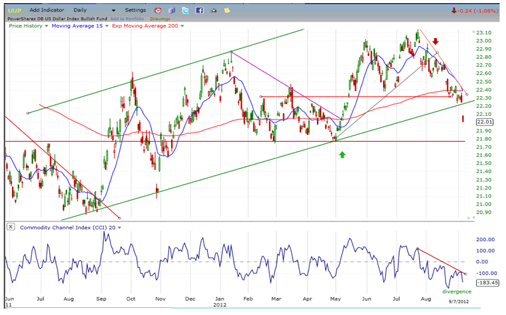Open the Settings menu
Screen dimensions: 506x315
point(135,11)
